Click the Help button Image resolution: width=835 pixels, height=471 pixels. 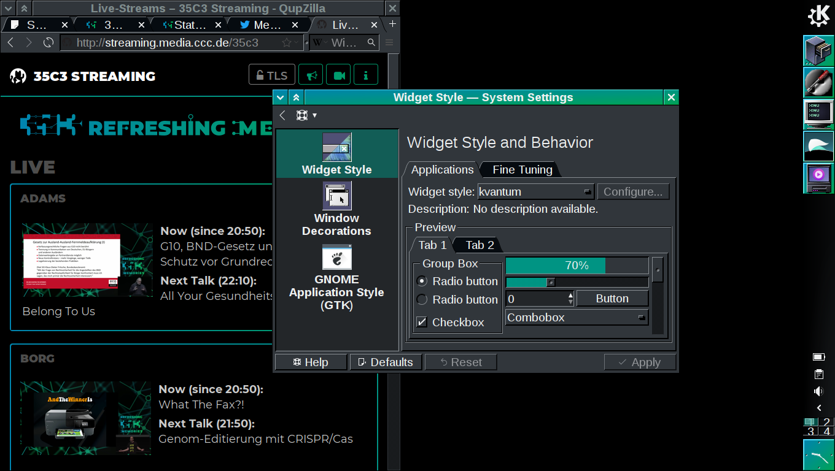click(x=311, y=362)
